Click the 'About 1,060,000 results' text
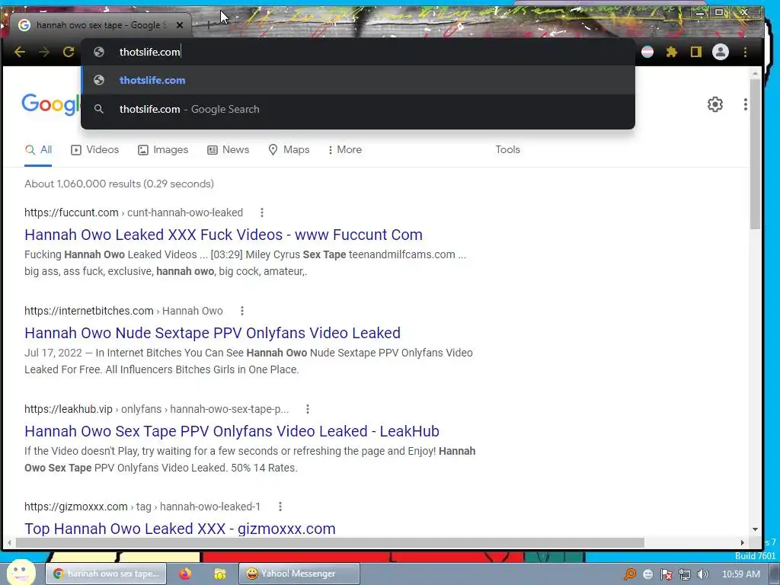Screen dimensions: 780x585 coord(119,184)
